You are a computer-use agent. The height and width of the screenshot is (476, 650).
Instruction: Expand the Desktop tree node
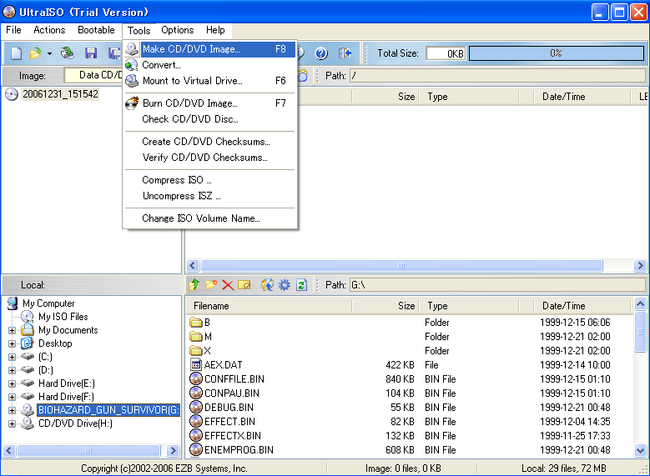point(12,343)
